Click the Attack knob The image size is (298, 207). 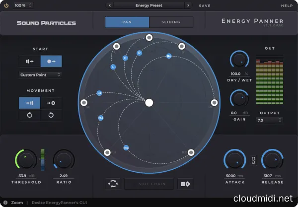pos(235,159)
